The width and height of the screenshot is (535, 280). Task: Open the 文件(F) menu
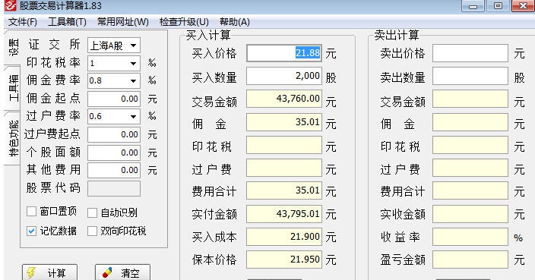click(x=23, y=22)
